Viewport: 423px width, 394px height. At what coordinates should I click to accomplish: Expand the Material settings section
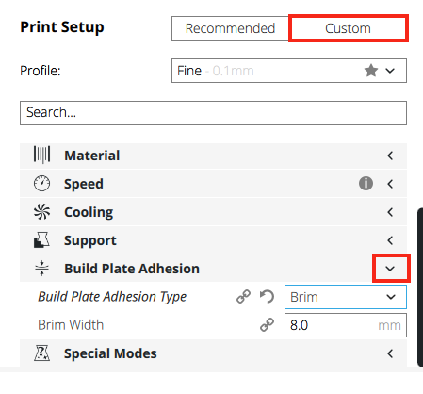(x=390, y=156)
